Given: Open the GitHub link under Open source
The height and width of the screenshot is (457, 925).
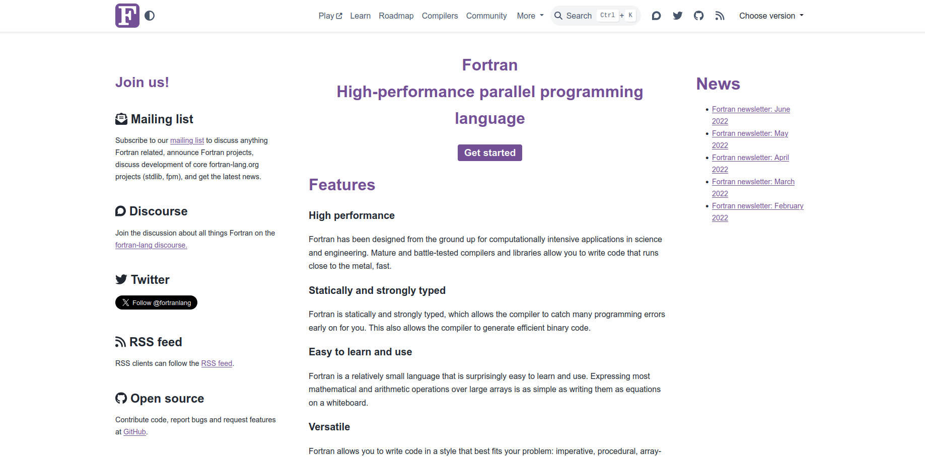Looking at the screenshot, I should point(134,432).
